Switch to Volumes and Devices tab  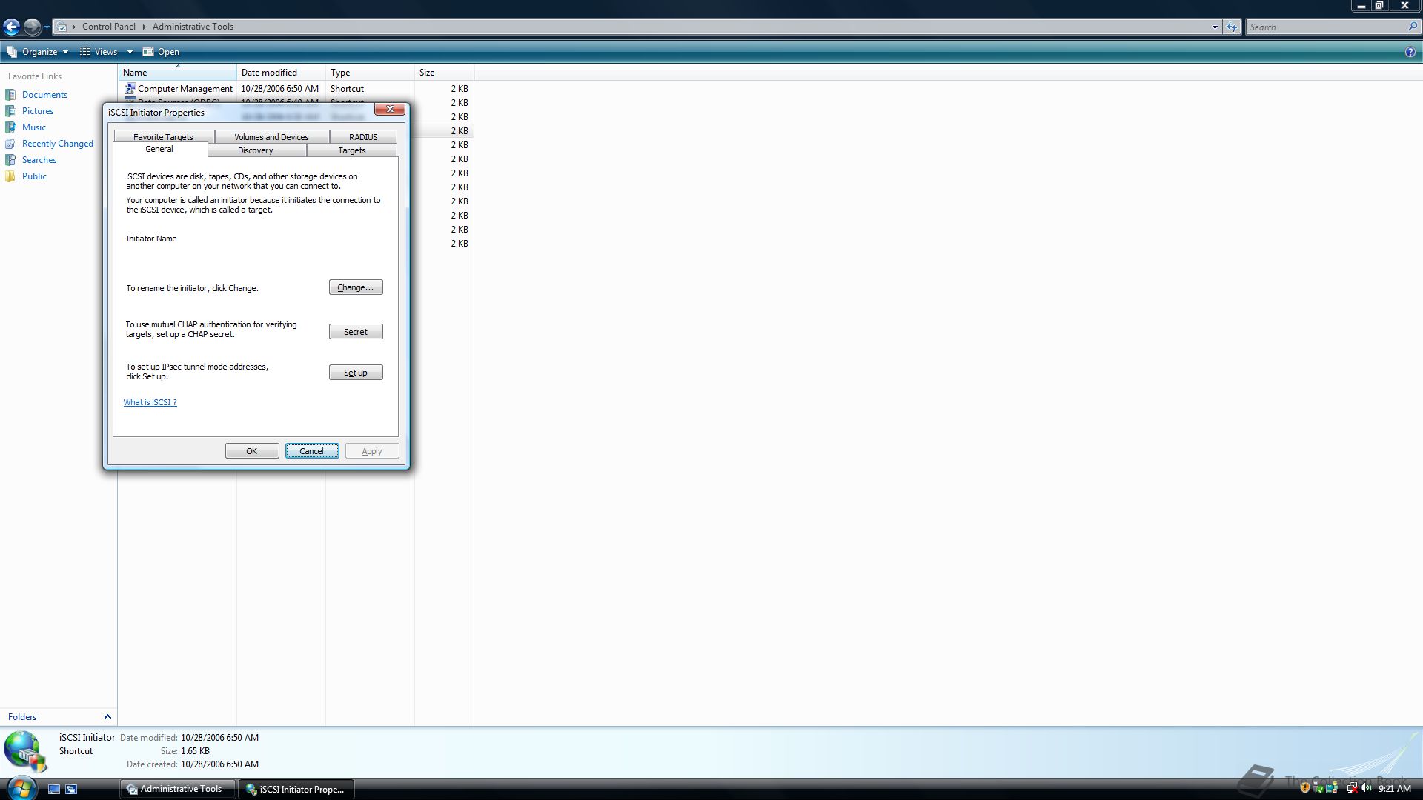[271, 137]
